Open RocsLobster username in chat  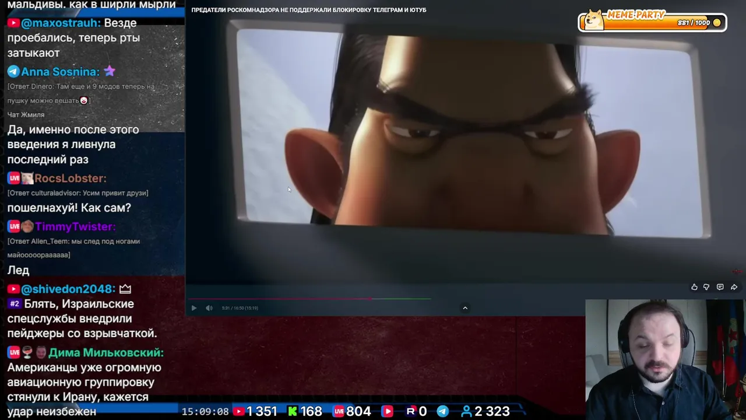71,178
